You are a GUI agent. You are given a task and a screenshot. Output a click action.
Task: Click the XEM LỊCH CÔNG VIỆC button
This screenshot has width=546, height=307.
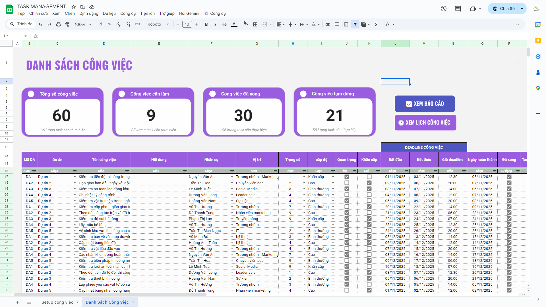tap(425, 123)
